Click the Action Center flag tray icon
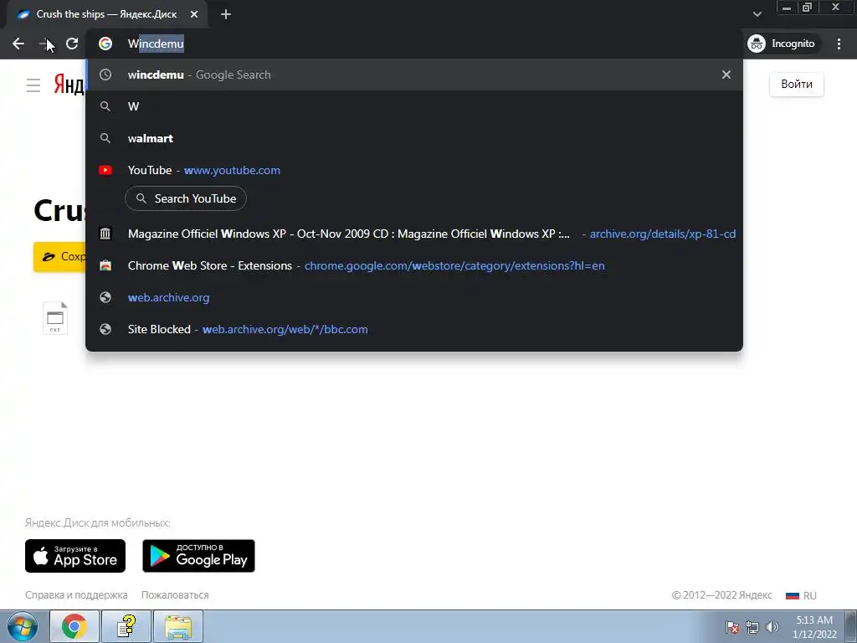Image resolution: width=857 pixels, height=643 pixels. click(x=732, y=627)
